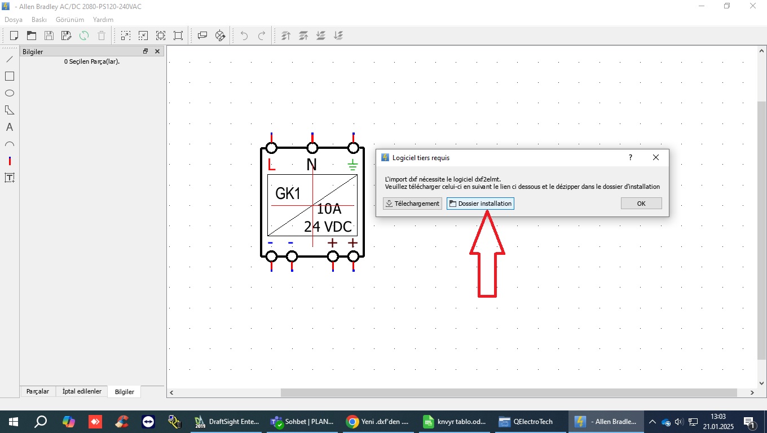
Task: Select the dynamic text field tool
Action: click(10, 178)
